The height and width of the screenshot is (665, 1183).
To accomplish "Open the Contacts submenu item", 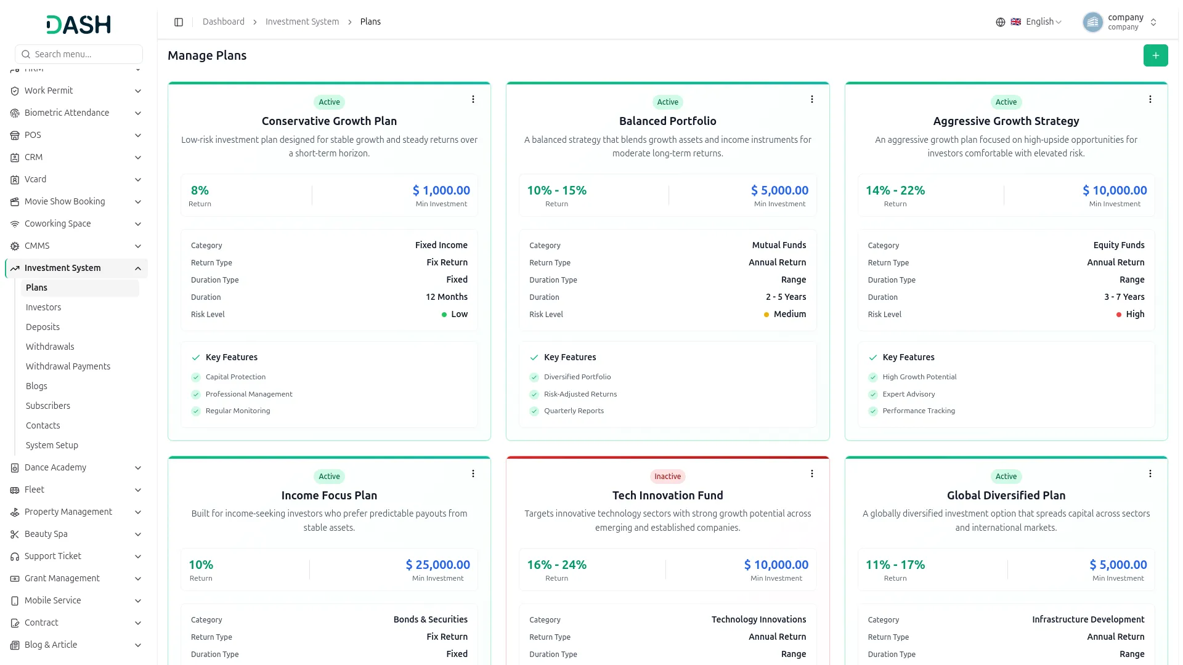I will pos(80,425).
